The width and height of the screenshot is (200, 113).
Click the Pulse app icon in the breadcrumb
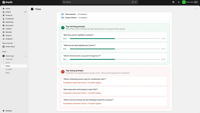click(32, 9)
